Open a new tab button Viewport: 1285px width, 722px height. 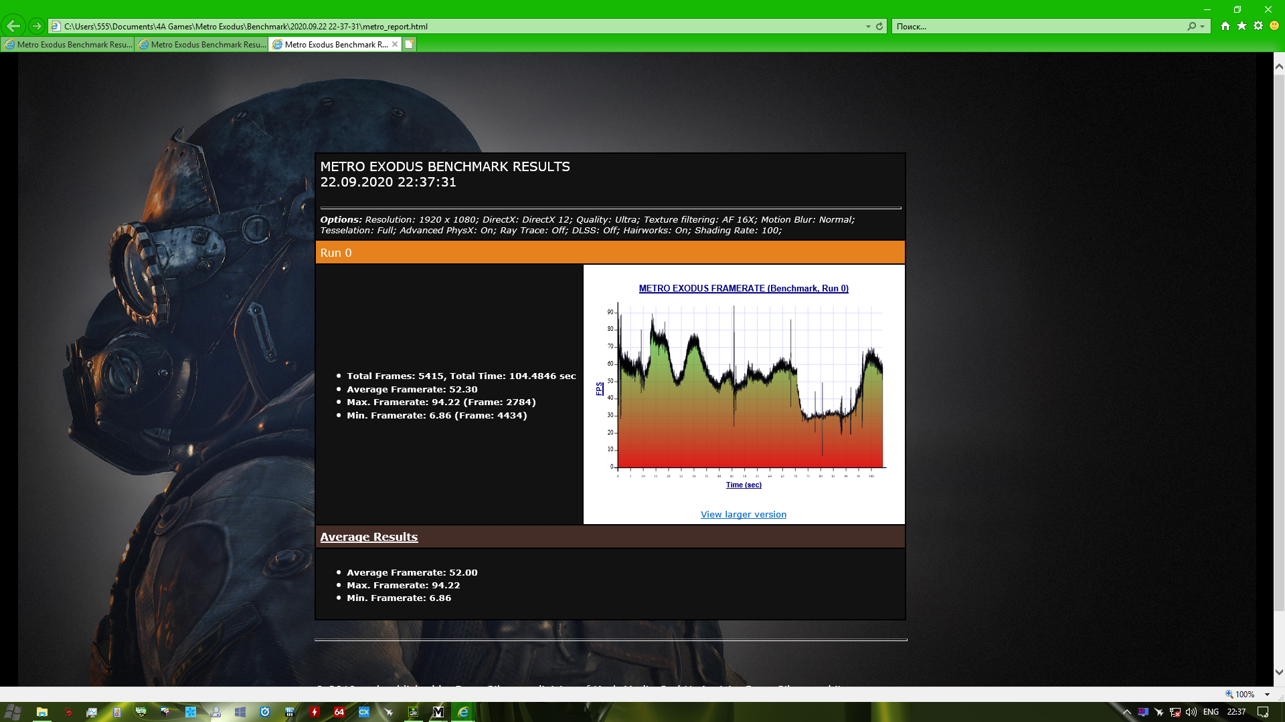pyautogui.click(x=409, y=44)
